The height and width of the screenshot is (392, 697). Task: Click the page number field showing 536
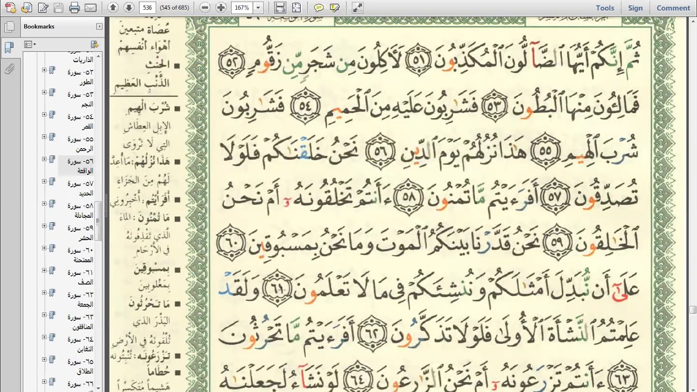(x=147, y=8)
